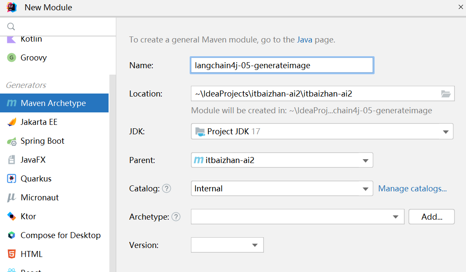Open the Project JDK 17 combo box
466x272 pixels.
point(322,131)
